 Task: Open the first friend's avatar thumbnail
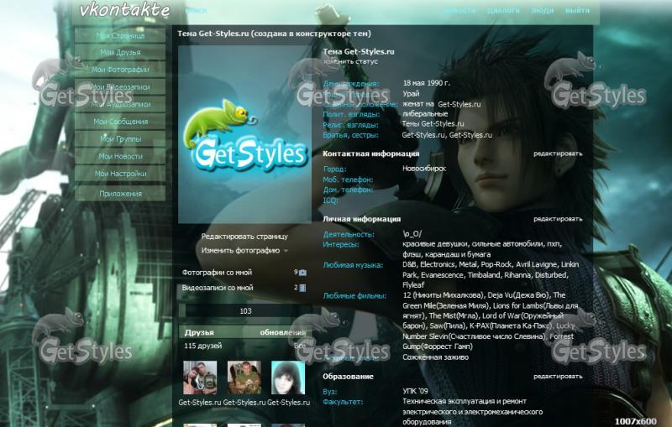[x=200, y=378]
